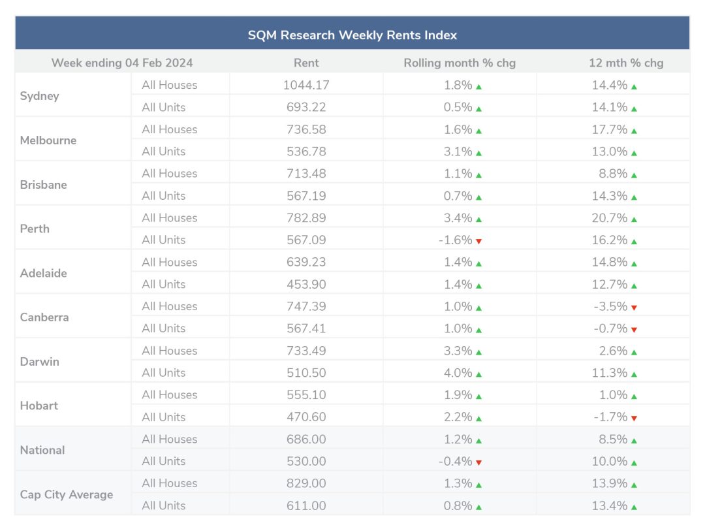
Task: Select the Melbourne city label
Action: tap(48, 140)
